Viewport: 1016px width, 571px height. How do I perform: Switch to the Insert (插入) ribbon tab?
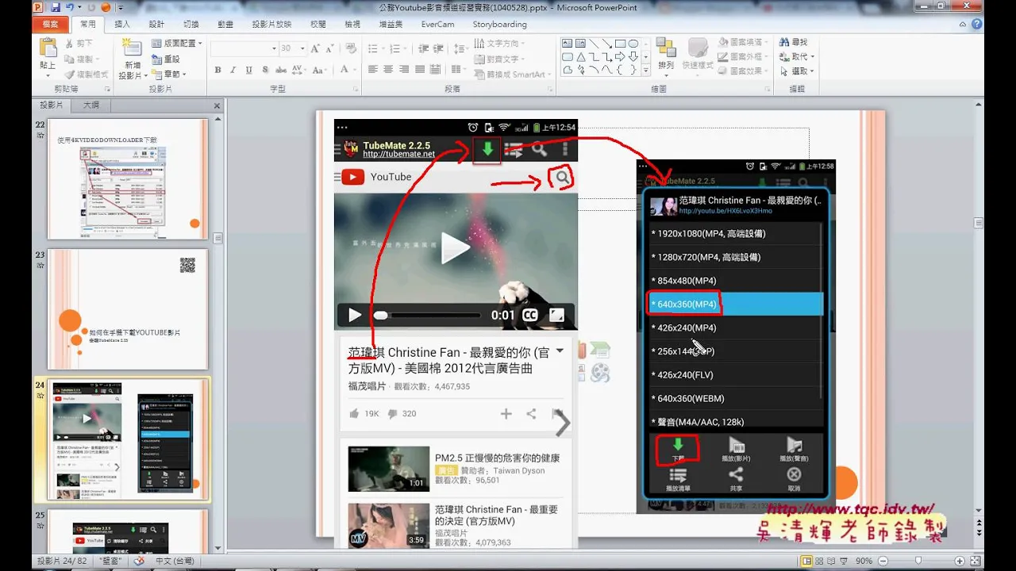[x=122, y=25]
